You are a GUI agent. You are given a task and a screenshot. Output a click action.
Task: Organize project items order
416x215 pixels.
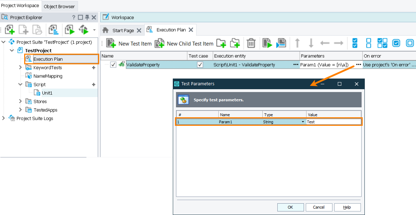54,29
